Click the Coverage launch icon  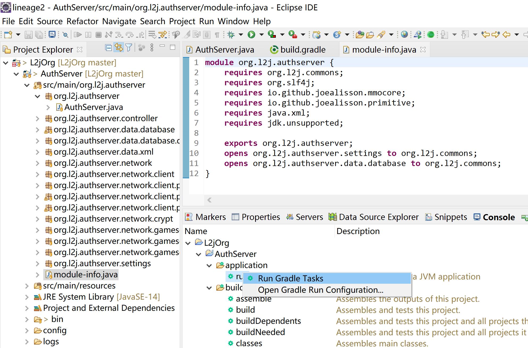(x=272, y=35)
